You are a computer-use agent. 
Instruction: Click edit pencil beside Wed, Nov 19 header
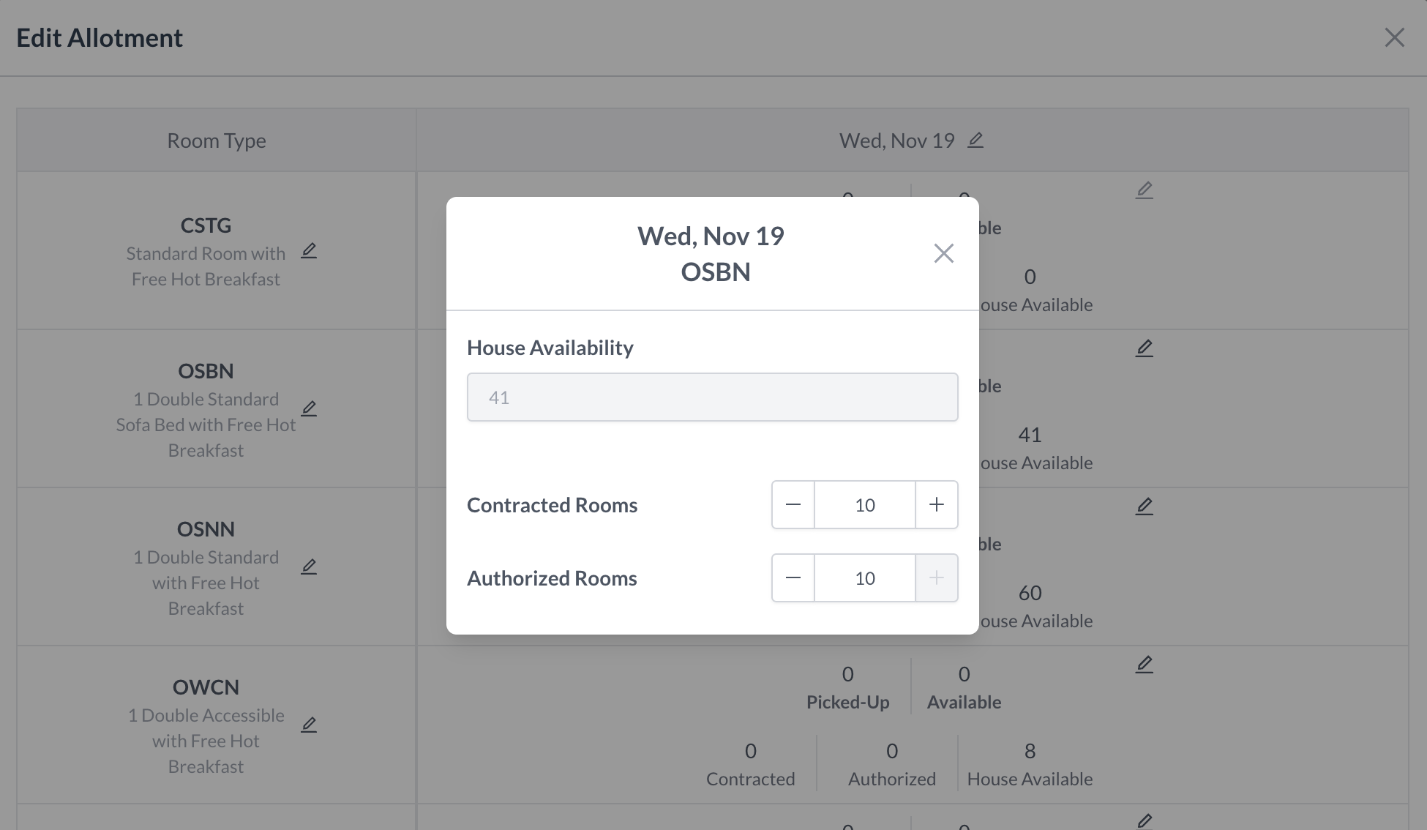975,141
